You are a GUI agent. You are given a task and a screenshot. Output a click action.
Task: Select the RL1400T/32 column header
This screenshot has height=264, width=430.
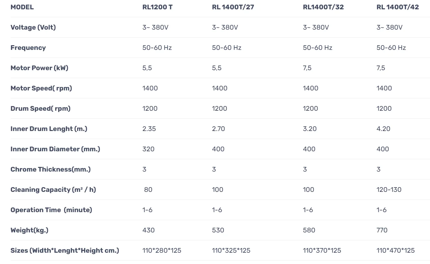click(x=323, y=7)
